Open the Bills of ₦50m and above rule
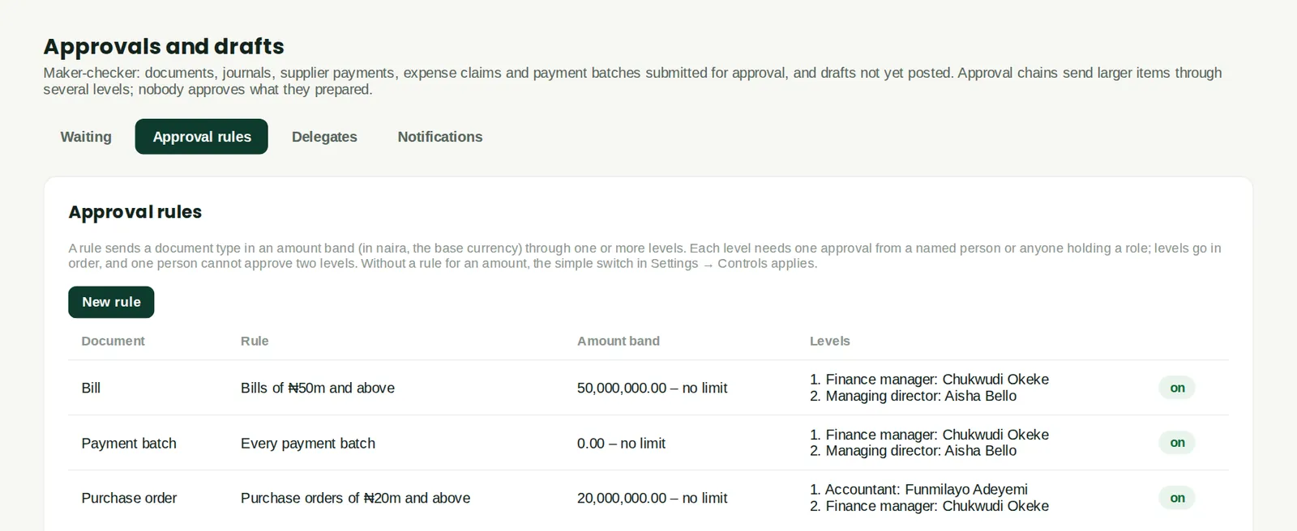Screen dimensions: 1297x531 [x=318, y=388]
